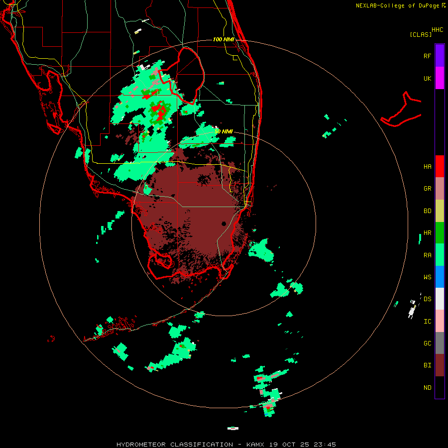
Task: Click the GC gray legend swatch
Action: 440,343
